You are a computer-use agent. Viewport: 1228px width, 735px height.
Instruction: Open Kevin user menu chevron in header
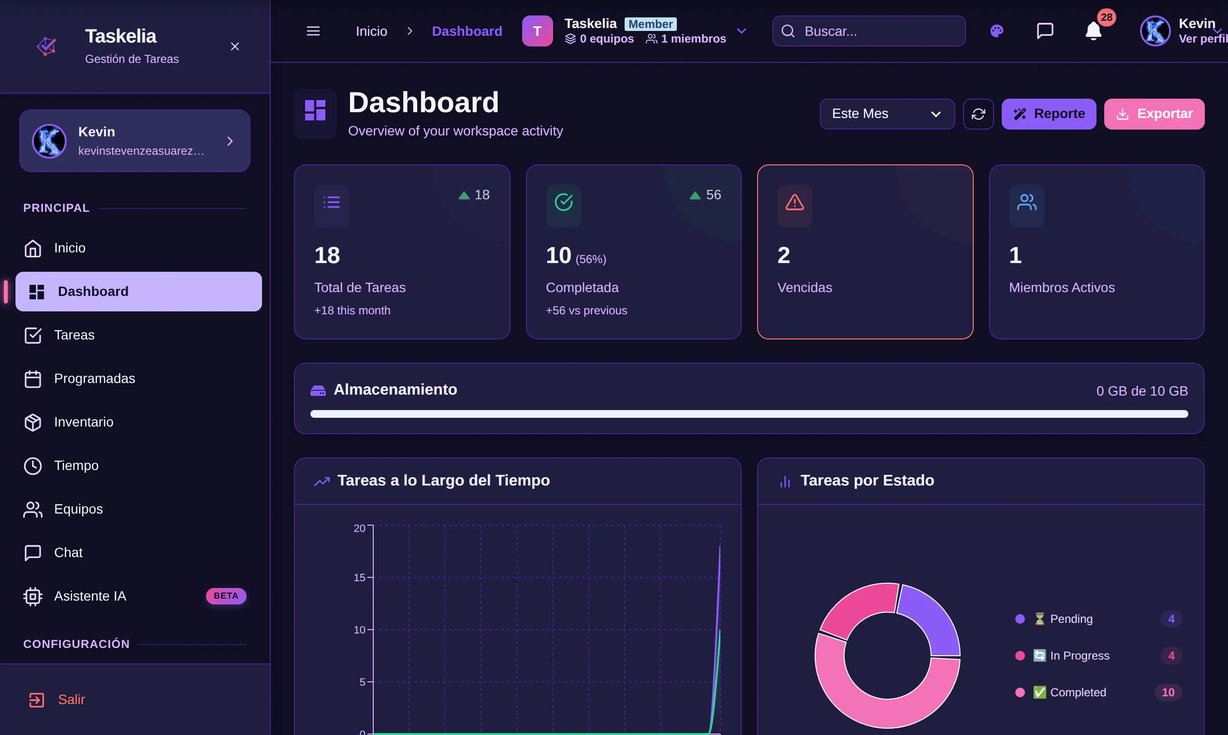point(1217,31)
